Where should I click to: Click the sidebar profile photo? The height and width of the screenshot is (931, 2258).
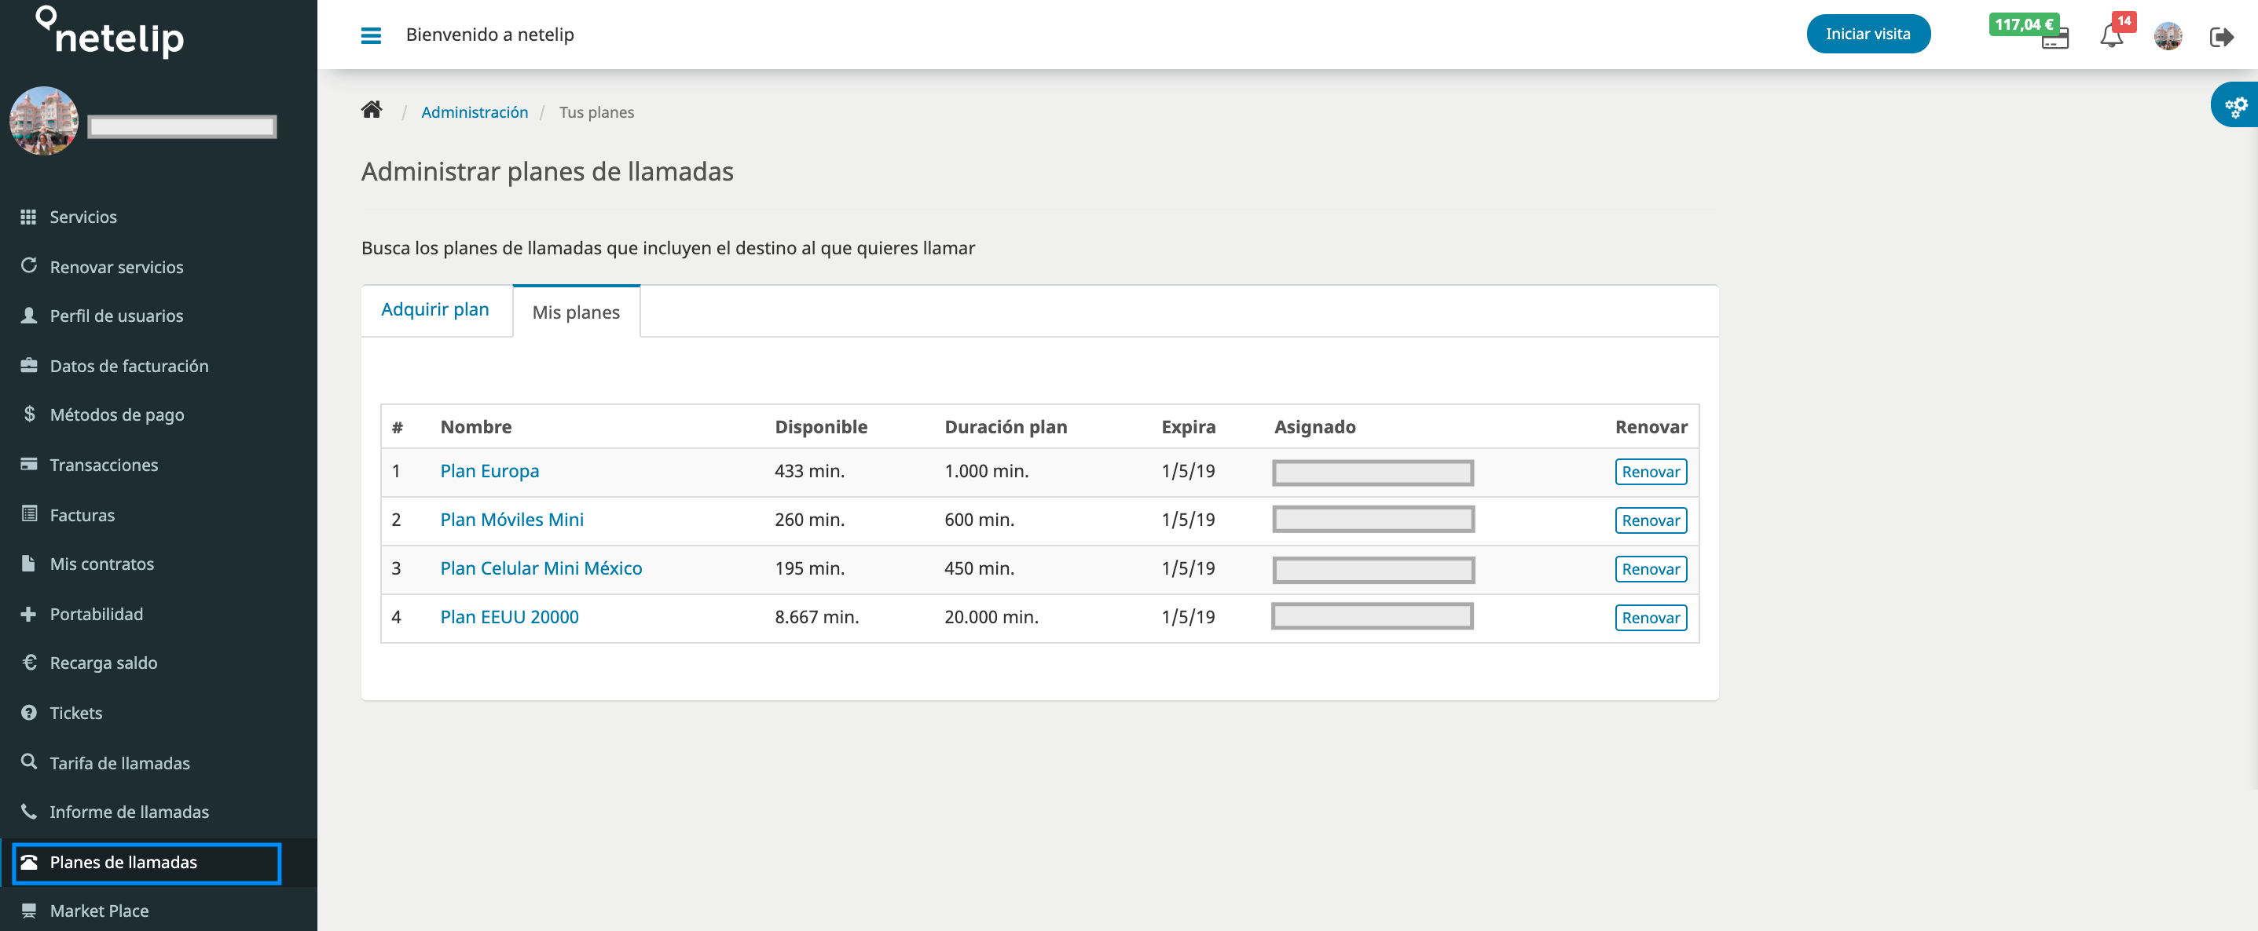[43, 121]
